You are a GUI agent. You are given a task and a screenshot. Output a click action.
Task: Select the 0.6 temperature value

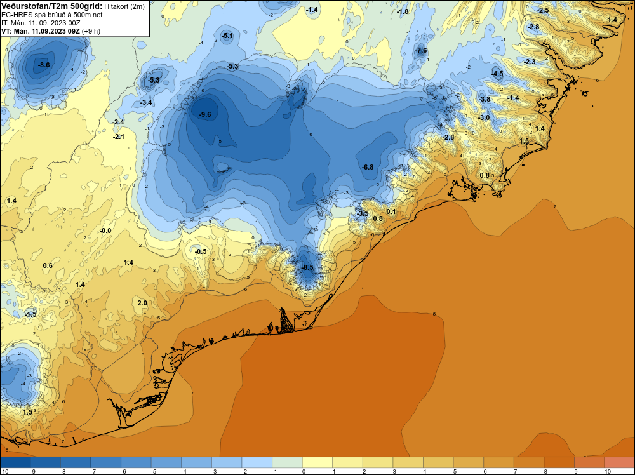[x=48, y=265]
